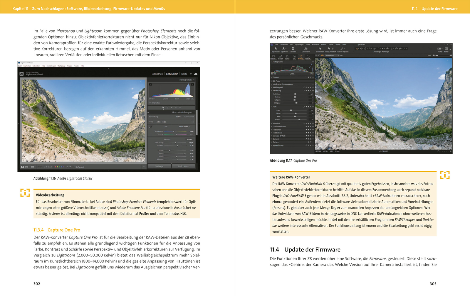Open the Bibliothek folder tool tab
This screenshot has height=296, width=470.
coord(273,57)
